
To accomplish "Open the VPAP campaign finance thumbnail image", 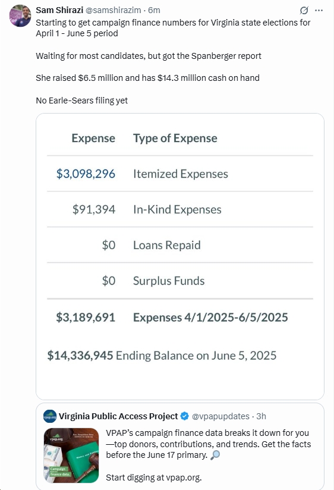I will coord(71,456).
